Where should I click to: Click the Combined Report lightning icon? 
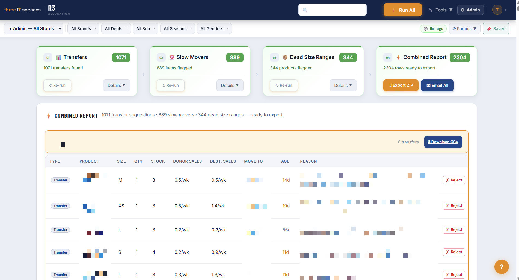tap(399, 57)
